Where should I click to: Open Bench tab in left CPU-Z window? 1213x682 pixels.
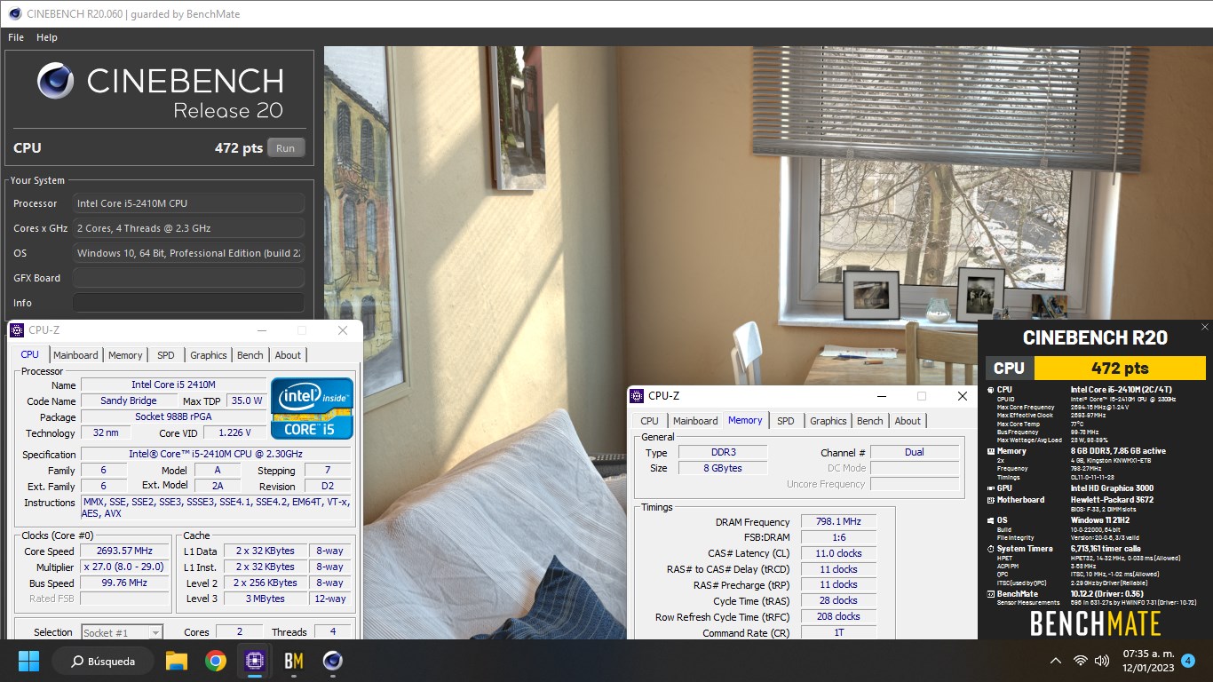(250, 355)
